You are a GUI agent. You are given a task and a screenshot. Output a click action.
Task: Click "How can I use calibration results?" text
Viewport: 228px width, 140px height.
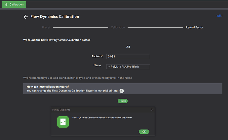click(x=48, y=87)
